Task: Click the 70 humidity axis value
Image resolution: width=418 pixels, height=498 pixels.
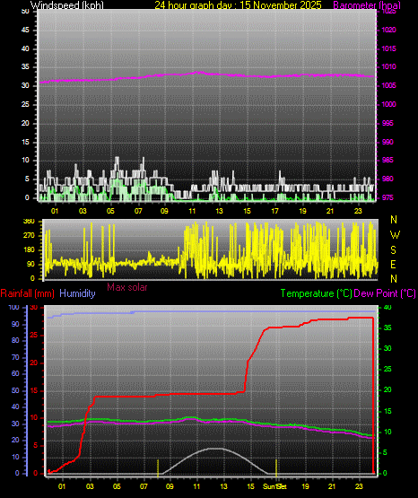Action: [x=15, y=357]
